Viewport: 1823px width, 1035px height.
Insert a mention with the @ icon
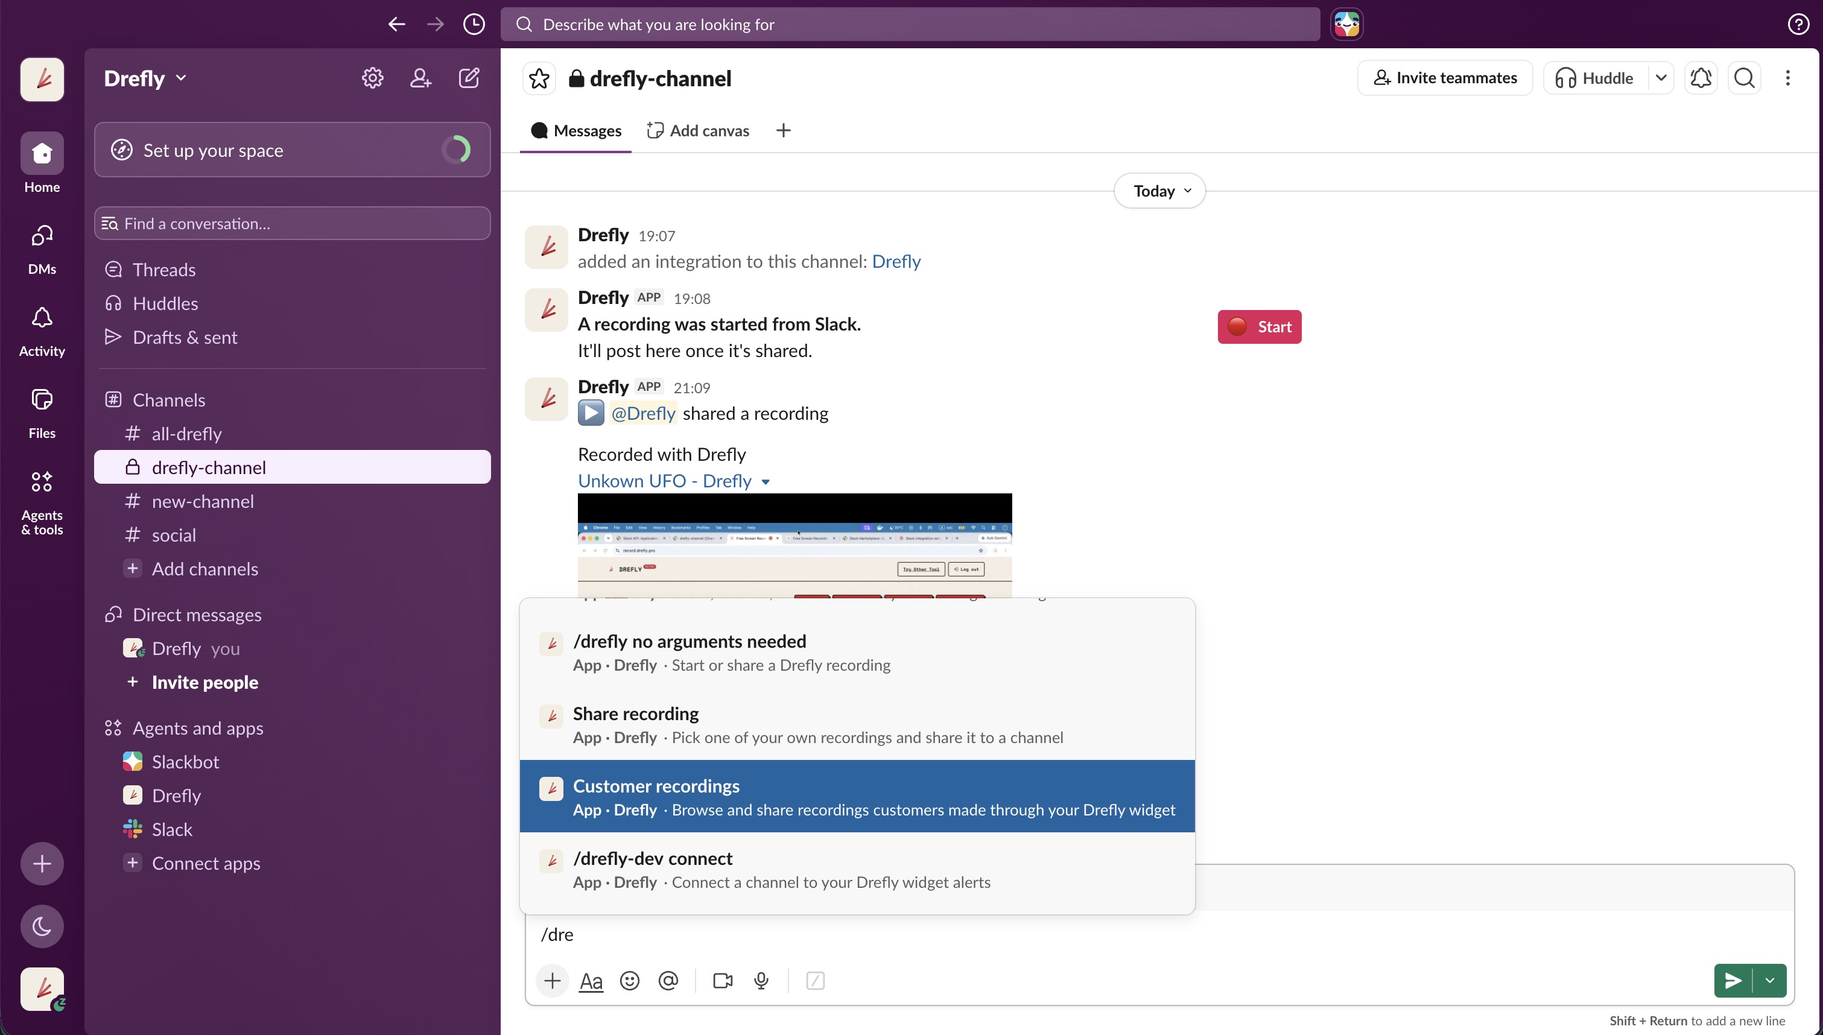(668, 981)
